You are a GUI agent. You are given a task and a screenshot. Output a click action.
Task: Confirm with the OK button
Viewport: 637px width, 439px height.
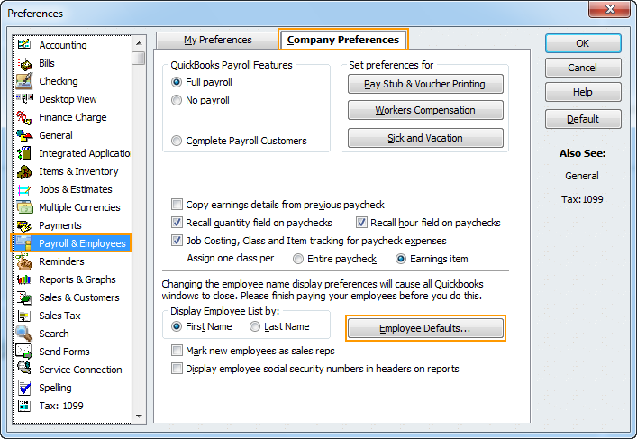point(583,43)
